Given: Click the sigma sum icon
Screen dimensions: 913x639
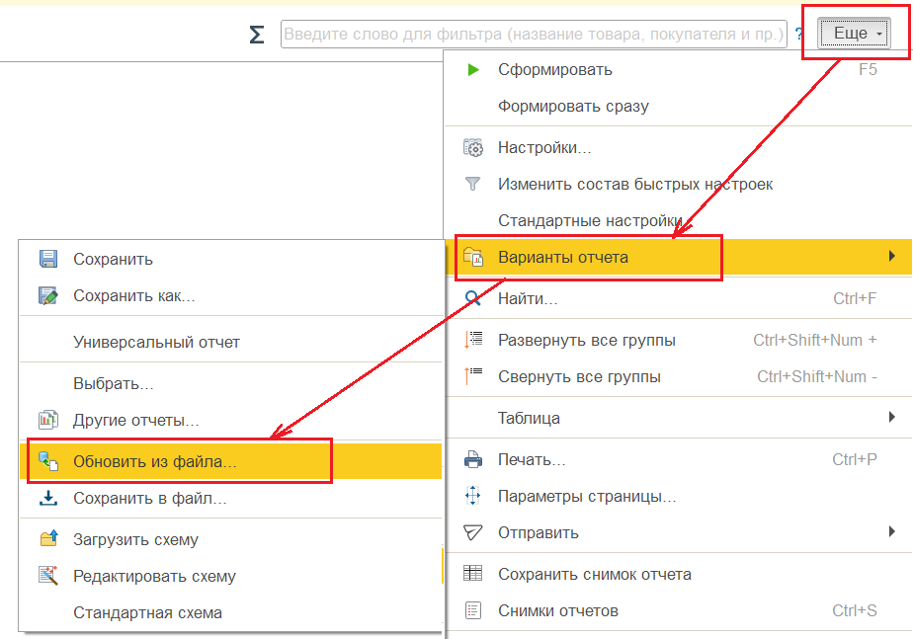Looking at the screenshot, I should click(x=257, y=35).
